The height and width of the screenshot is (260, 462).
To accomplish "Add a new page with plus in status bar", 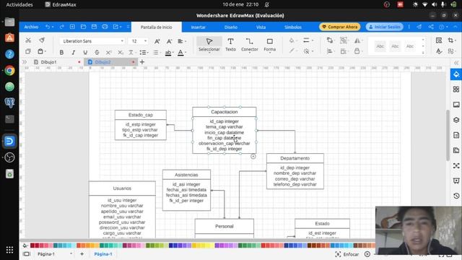I will [82, 253].
